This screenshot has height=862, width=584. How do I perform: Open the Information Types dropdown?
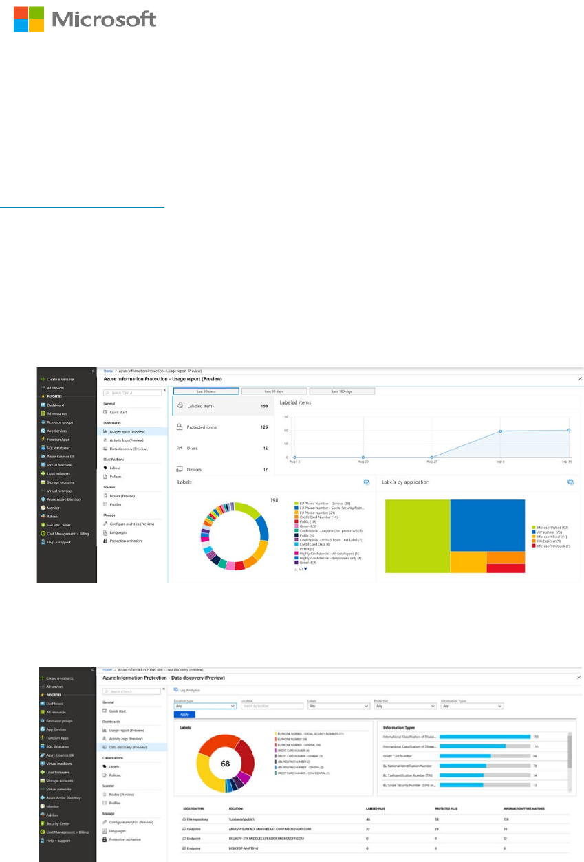[x=473, y=706]
